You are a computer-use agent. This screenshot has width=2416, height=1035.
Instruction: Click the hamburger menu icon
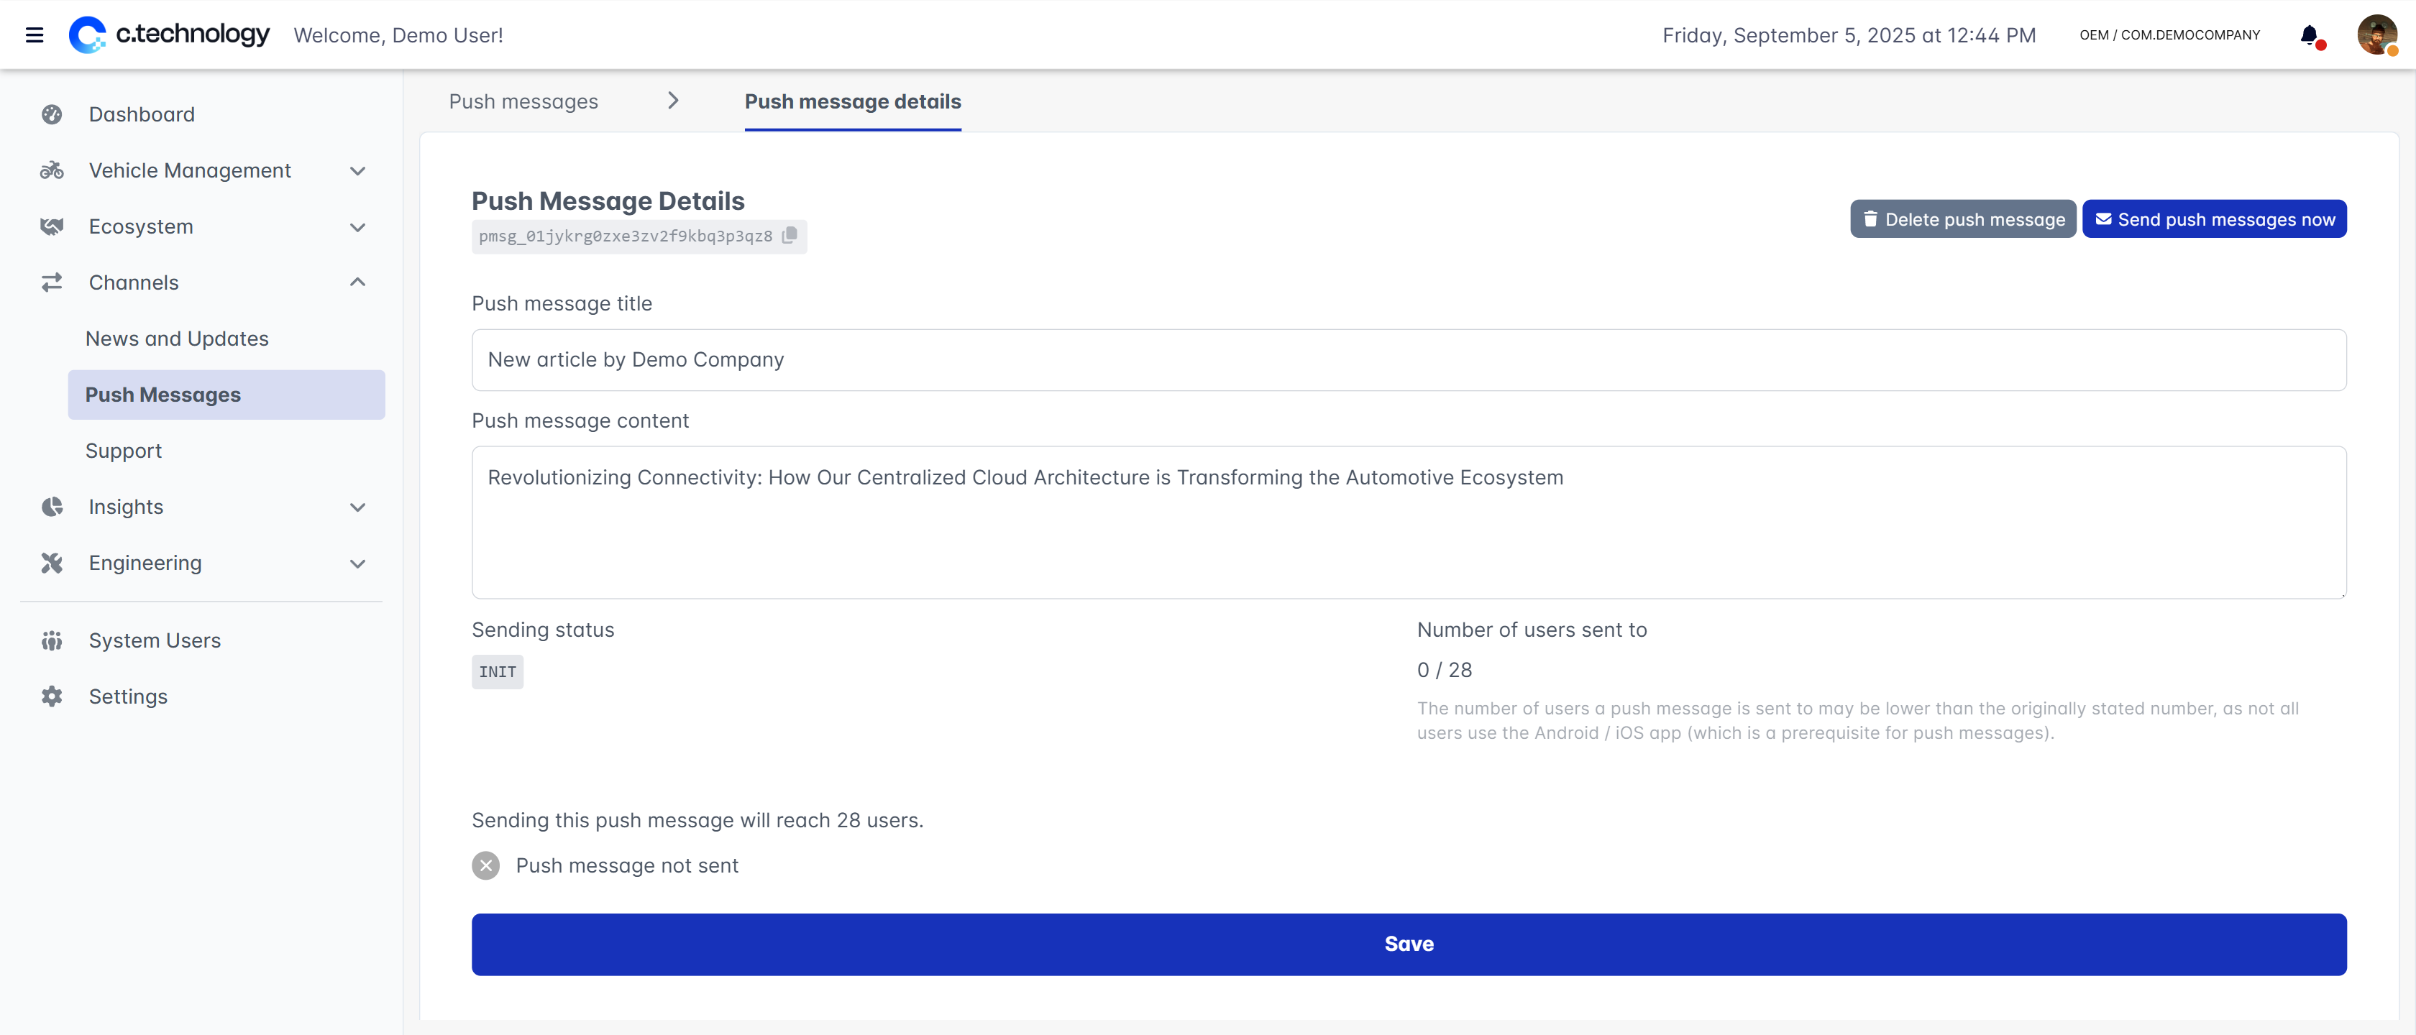point(35,36)
